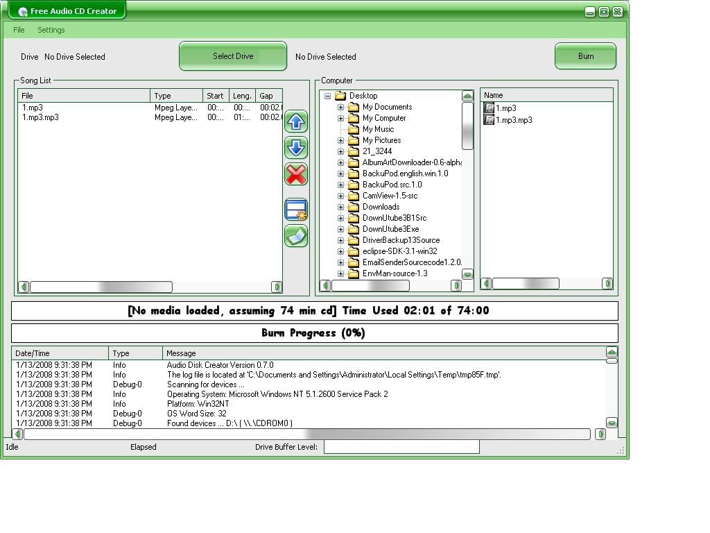The image size is (710, 533).
Task: Select the EmailSenderSourcecode1.2.0 folder
Action: pos(412,262)
